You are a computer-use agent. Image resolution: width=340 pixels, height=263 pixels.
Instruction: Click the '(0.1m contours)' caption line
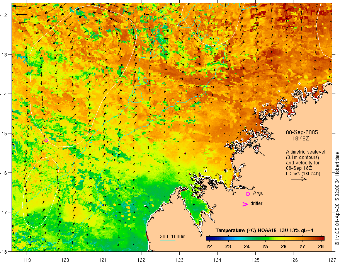tap(303, 157)
